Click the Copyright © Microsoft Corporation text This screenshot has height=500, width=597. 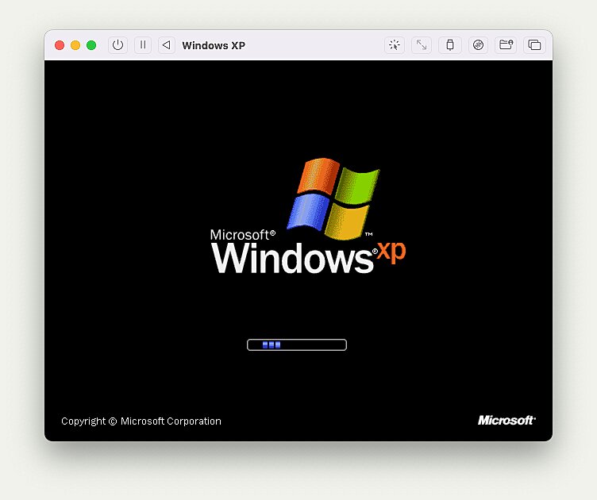(x=141, y=421)
